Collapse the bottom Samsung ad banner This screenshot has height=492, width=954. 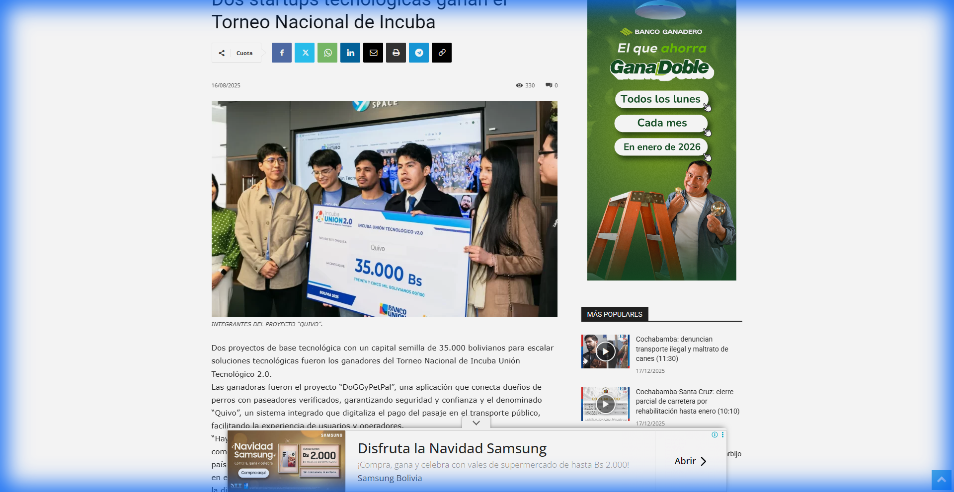click(476, 423)
